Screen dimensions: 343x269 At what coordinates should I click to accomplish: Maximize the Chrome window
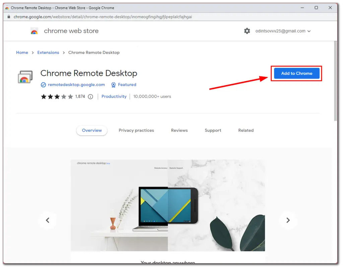(x=316, y=8)
